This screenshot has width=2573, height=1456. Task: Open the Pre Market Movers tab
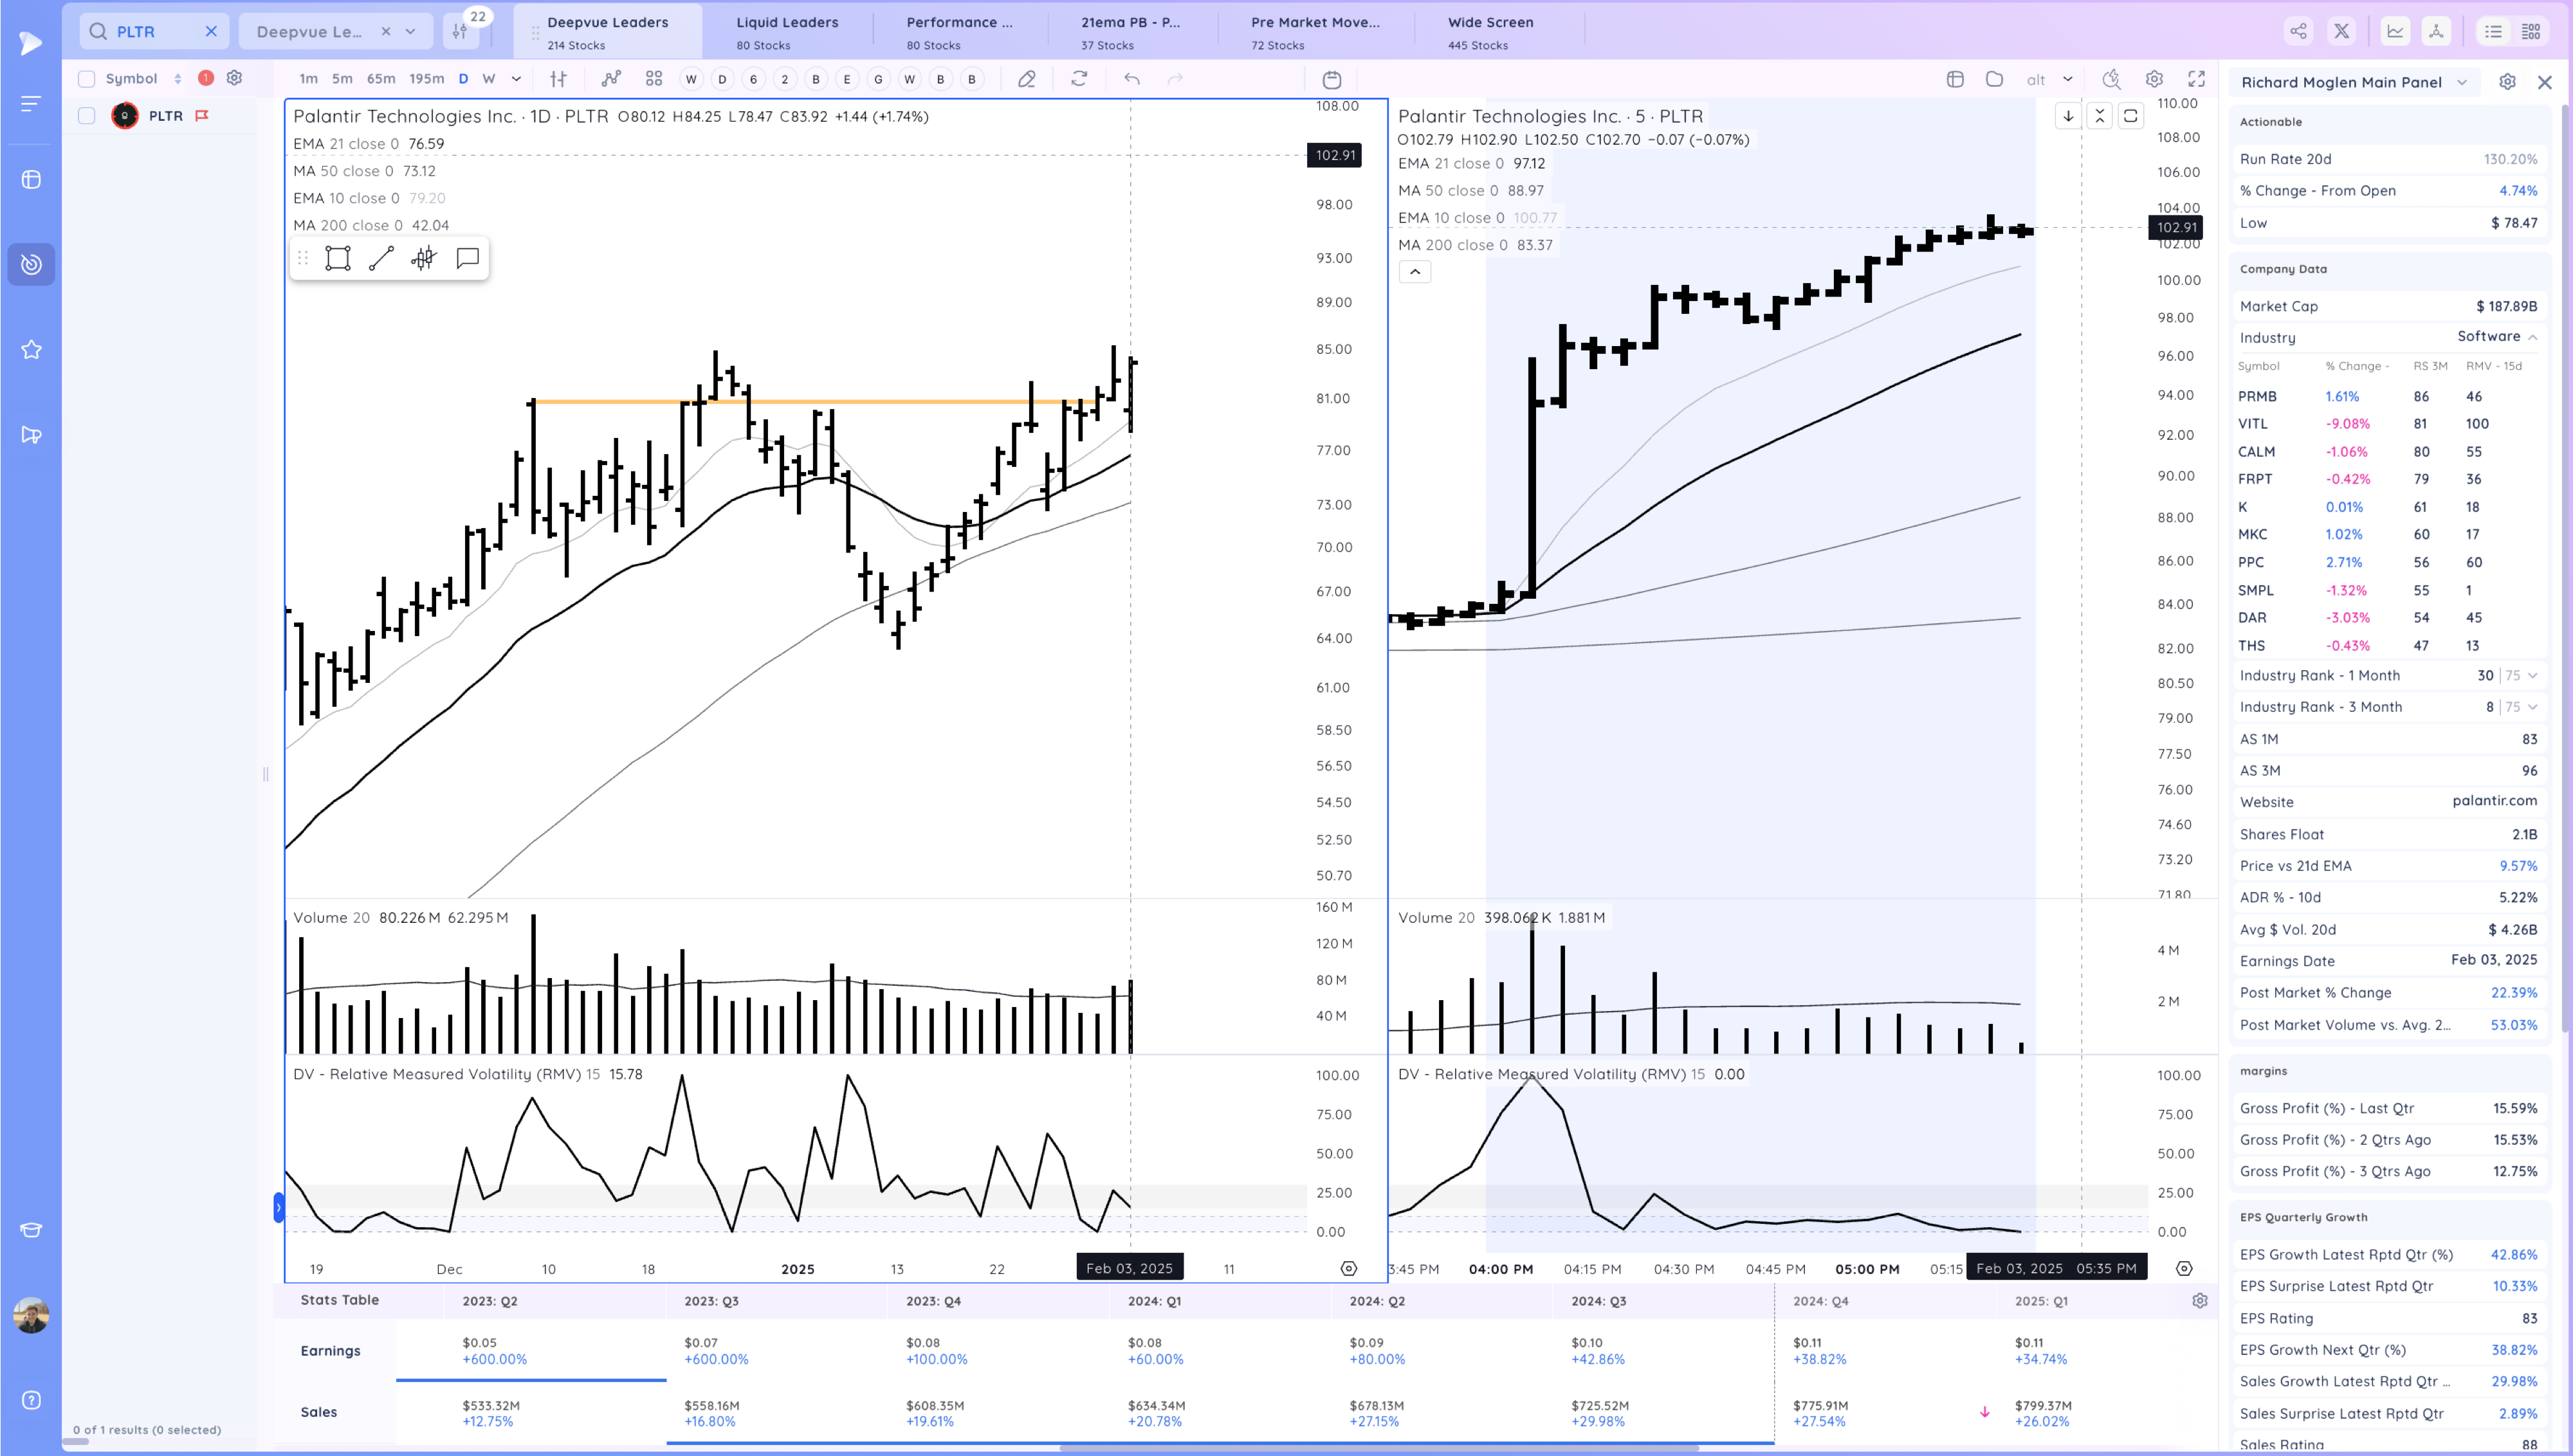tap(1315, 31)
